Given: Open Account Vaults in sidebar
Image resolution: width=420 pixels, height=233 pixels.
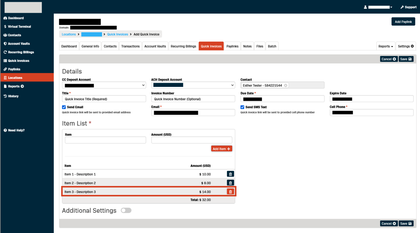Looking at the screenshot, I should [x=17, y=44].
